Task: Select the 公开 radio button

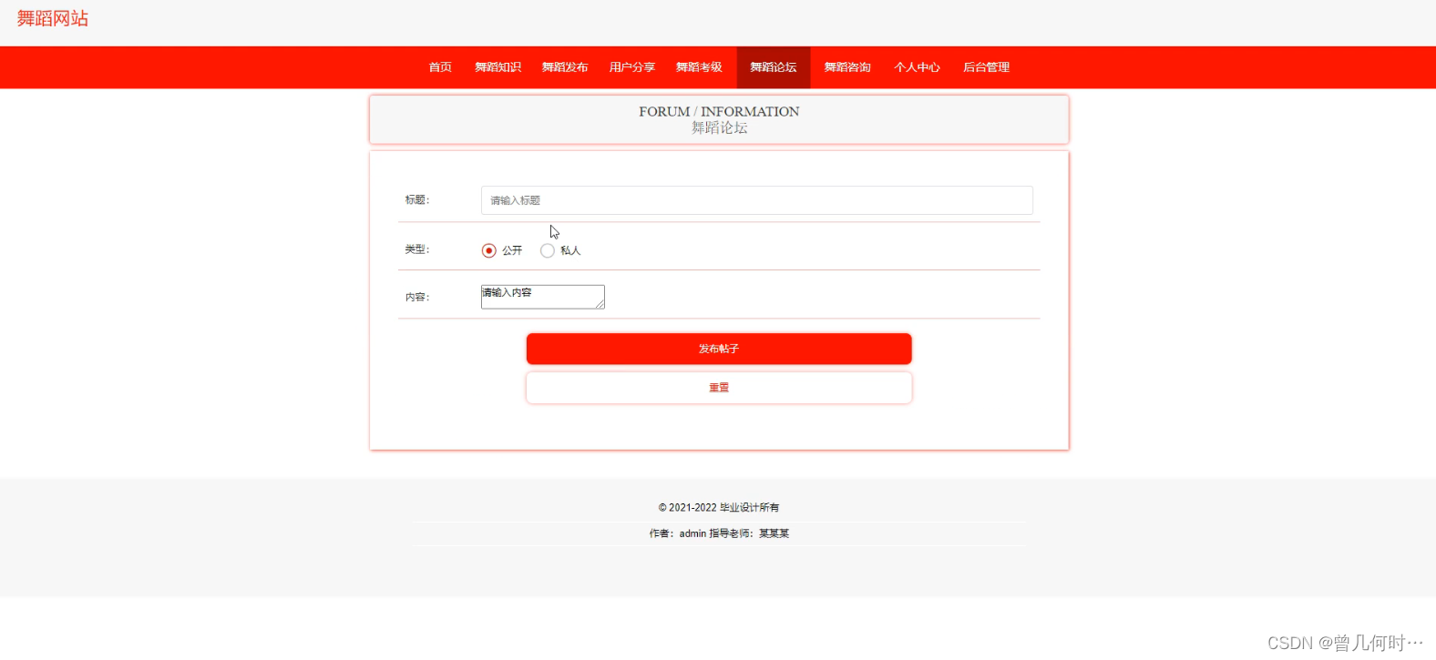Action: 489,250
